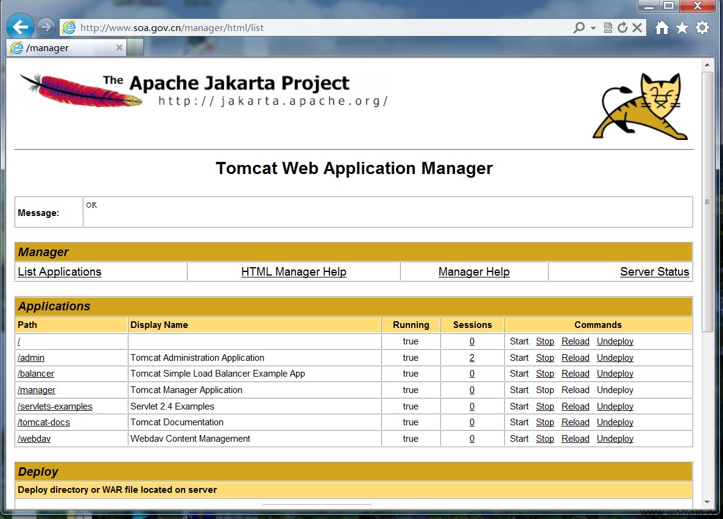Viewport: 723px width, 519px height.
Task: Open the /balancer path link
Action: (36, 374)
